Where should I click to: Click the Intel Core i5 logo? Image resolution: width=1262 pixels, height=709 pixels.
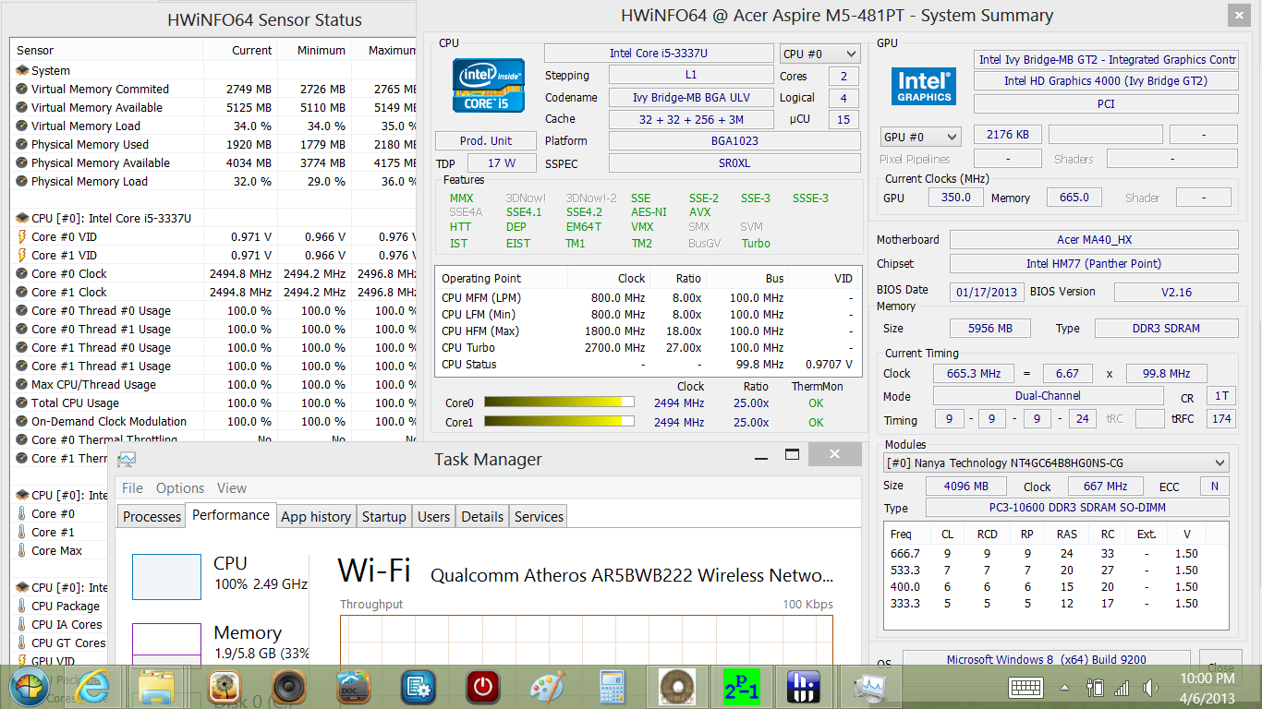(x=488, y=85)
